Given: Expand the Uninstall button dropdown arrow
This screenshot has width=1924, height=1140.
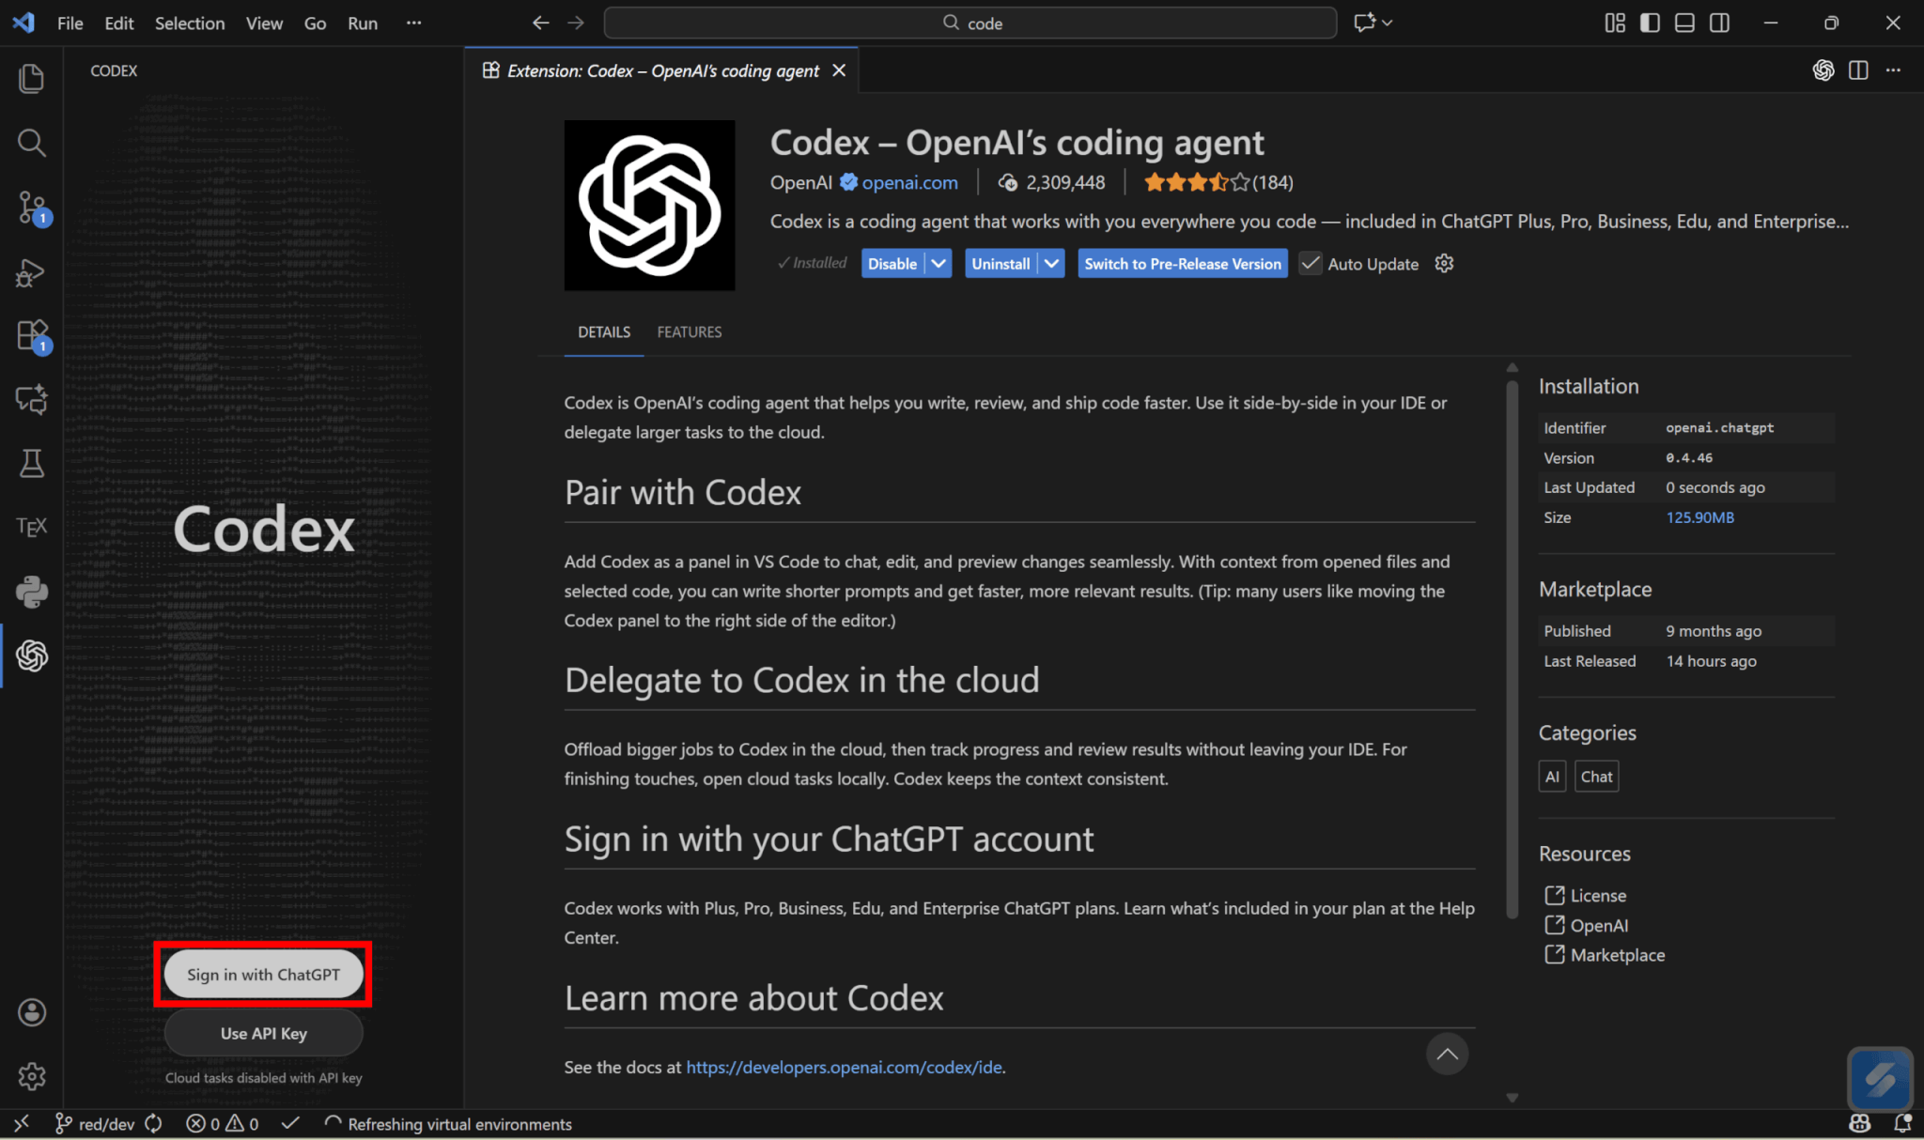Looking at the screenshot, I should coord(1051,264).
